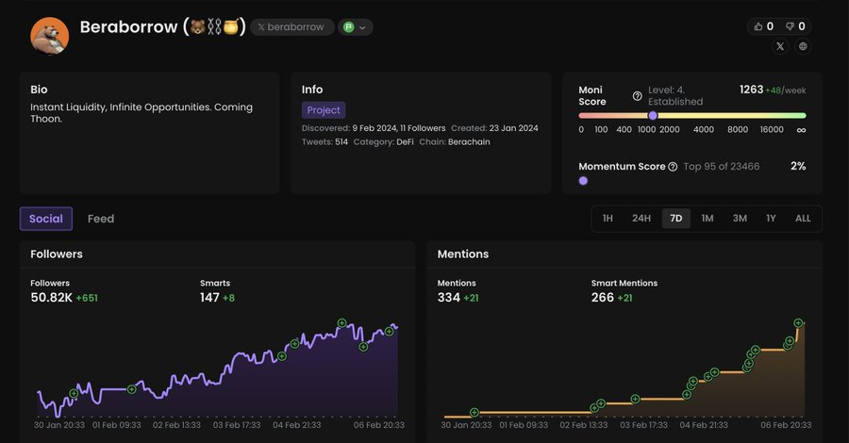
Task: Open the website globe icon
Action: [x=803, y=46]
